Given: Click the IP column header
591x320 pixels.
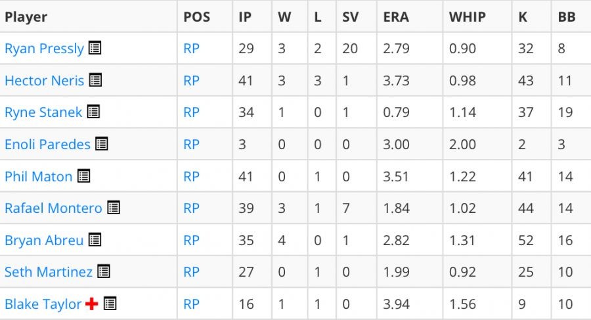Looking at the screenshot, I should 245,17.
